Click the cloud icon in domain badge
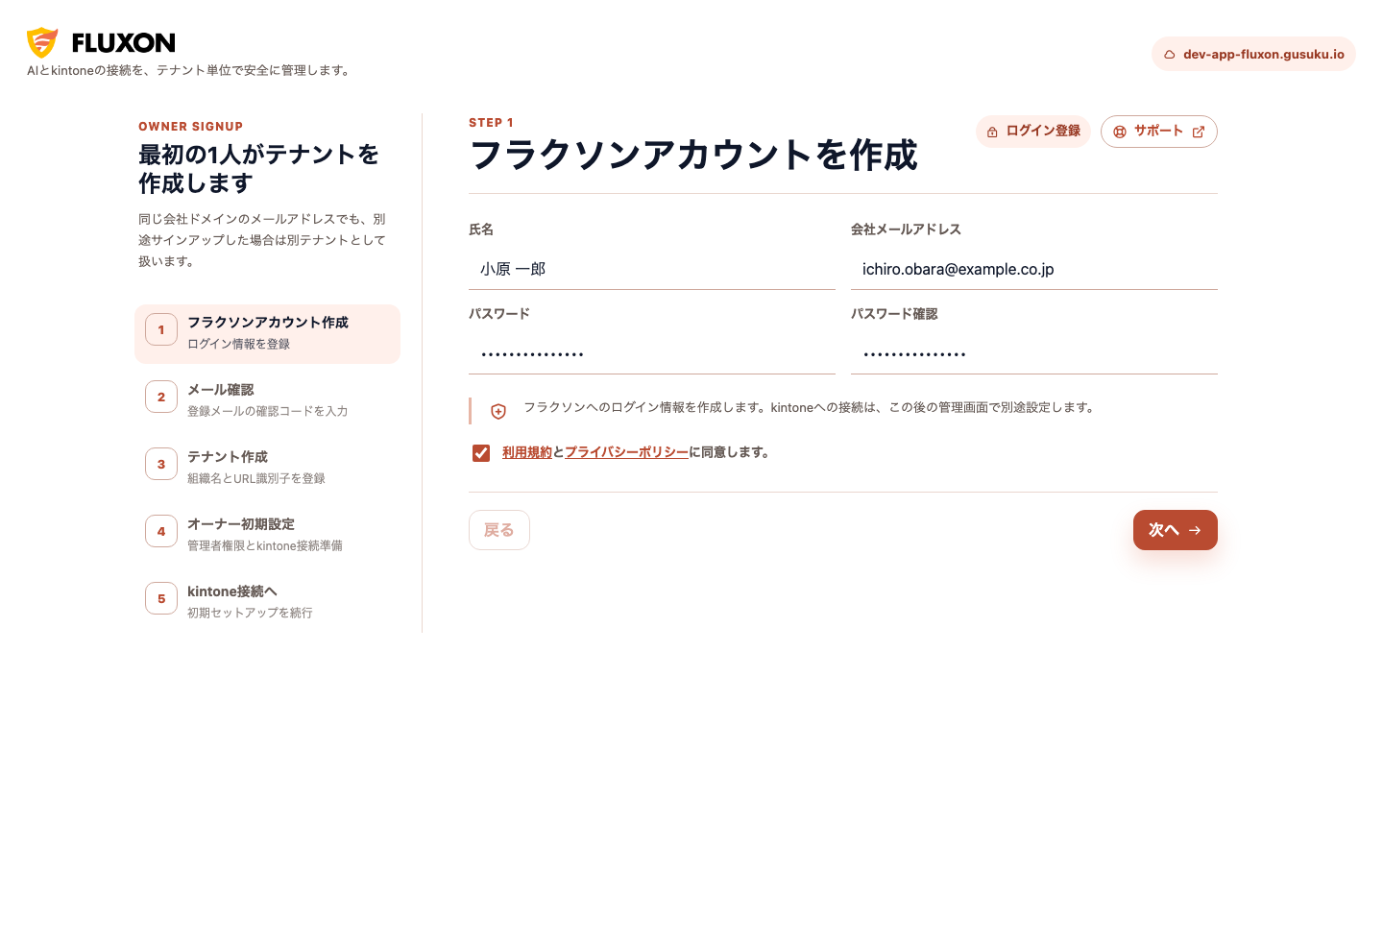This screenshot has height=941, width=1383. coord(1170,55)
